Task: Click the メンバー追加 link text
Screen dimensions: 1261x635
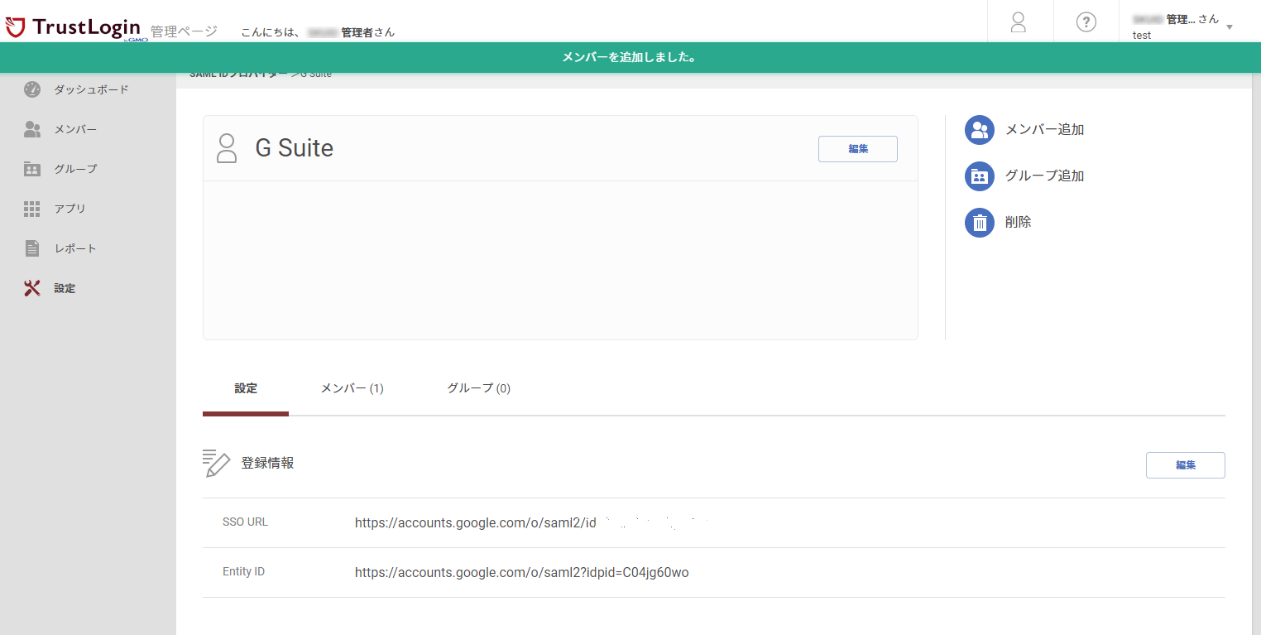Action: [x=1044, y=129]
